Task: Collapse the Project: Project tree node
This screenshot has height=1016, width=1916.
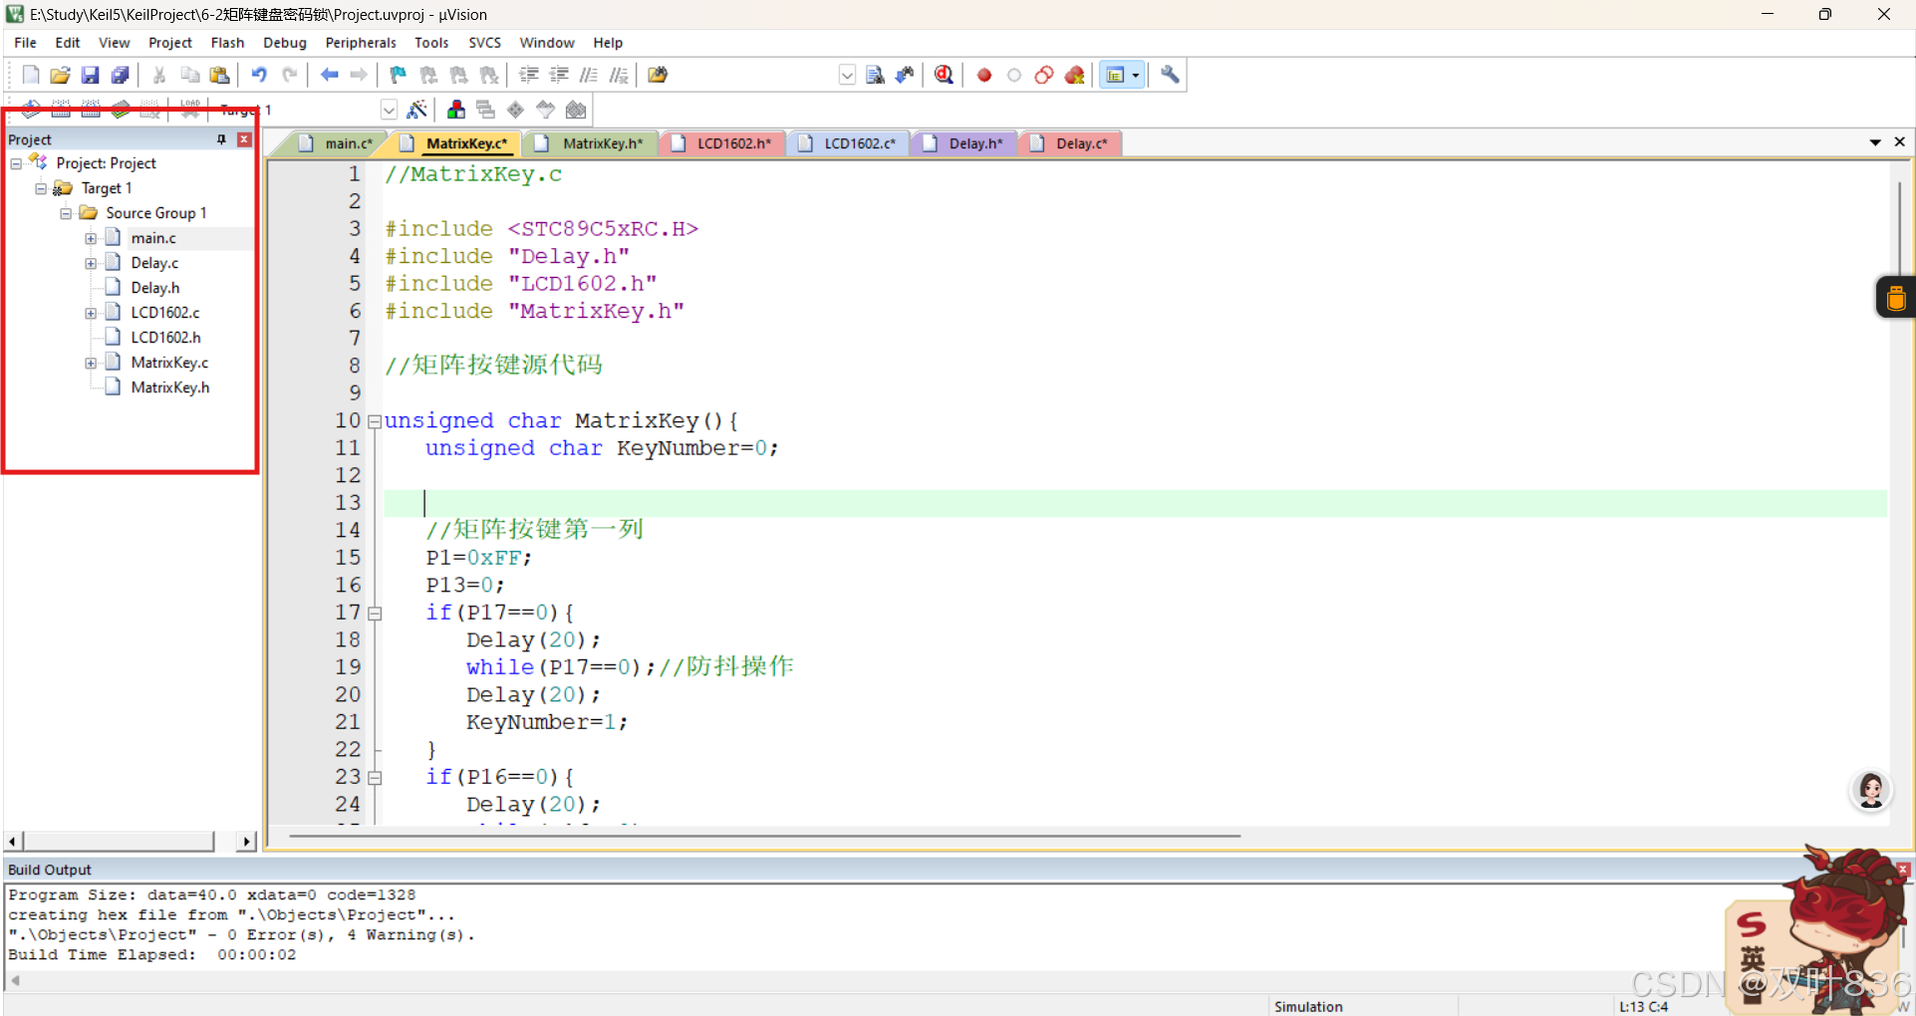Action: [x=16, y=163]
